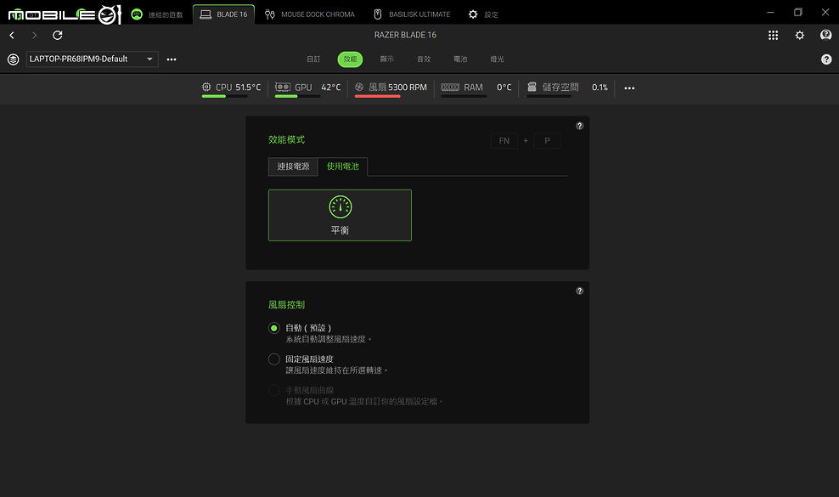Screen dimensions: 839x497
Task: Open settings gear near the apps grid
Action: pyautogui.click(x=799, y=36)
